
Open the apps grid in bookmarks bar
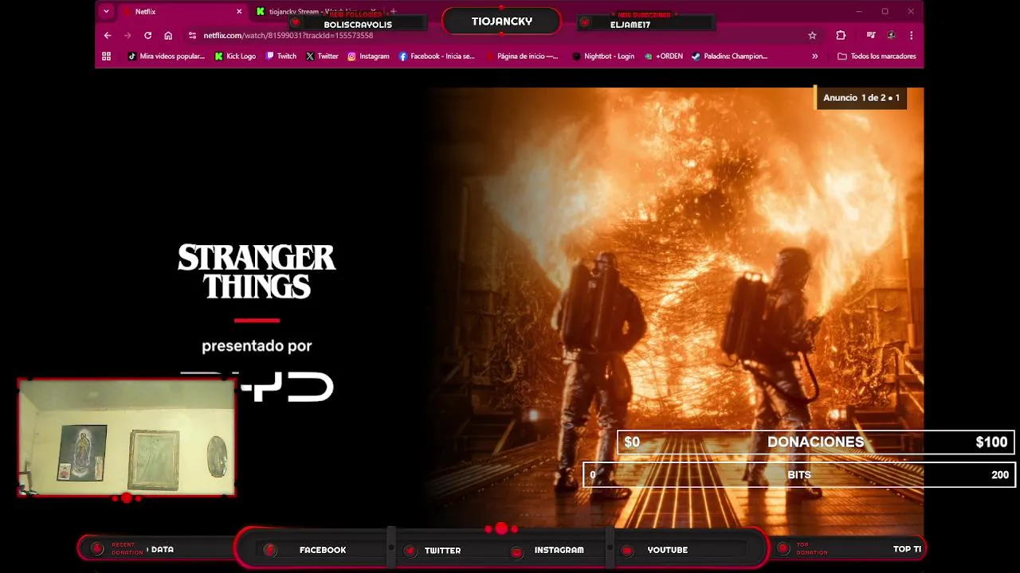[x=106, y=57]
